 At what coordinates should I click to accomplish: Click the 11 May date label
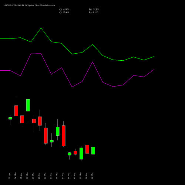point(39,176)
